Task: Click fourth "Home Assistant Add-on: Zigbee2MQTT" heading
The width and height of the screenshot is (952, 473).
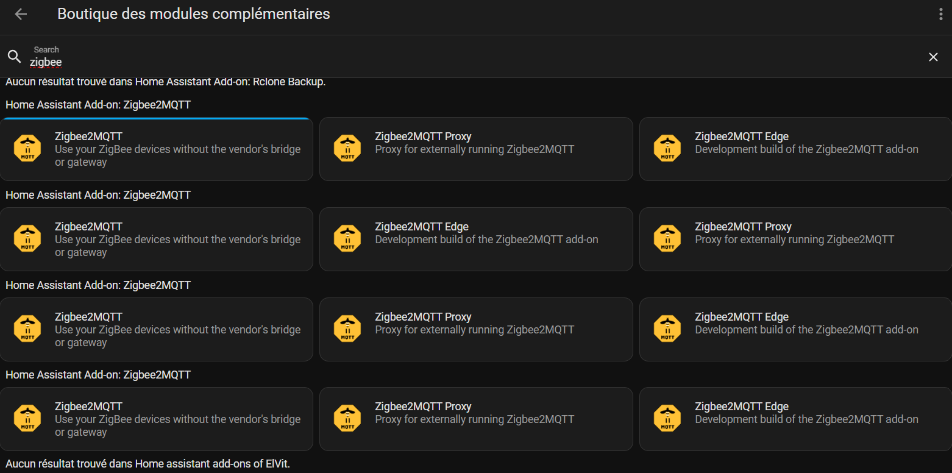Action: click(x=98, y=375)
